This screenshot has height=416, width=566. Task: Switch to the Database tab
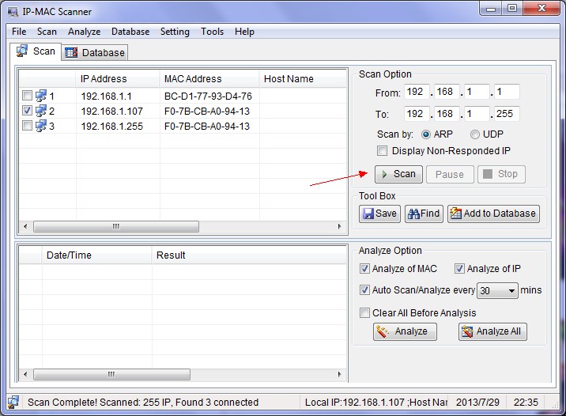(x=95, y=53)
